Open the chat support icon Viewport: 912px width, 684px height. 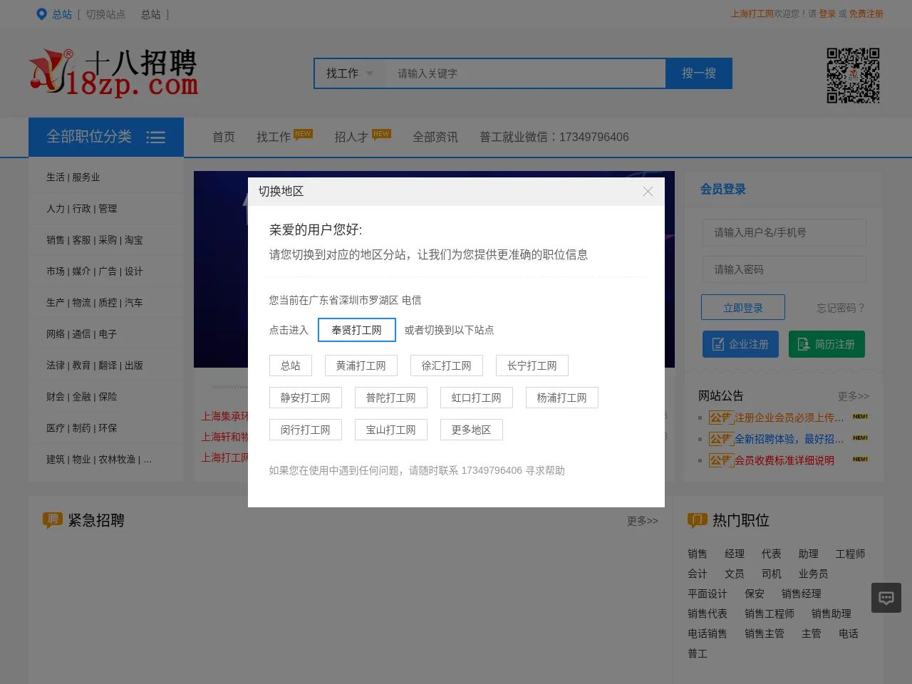click(886, 598)
